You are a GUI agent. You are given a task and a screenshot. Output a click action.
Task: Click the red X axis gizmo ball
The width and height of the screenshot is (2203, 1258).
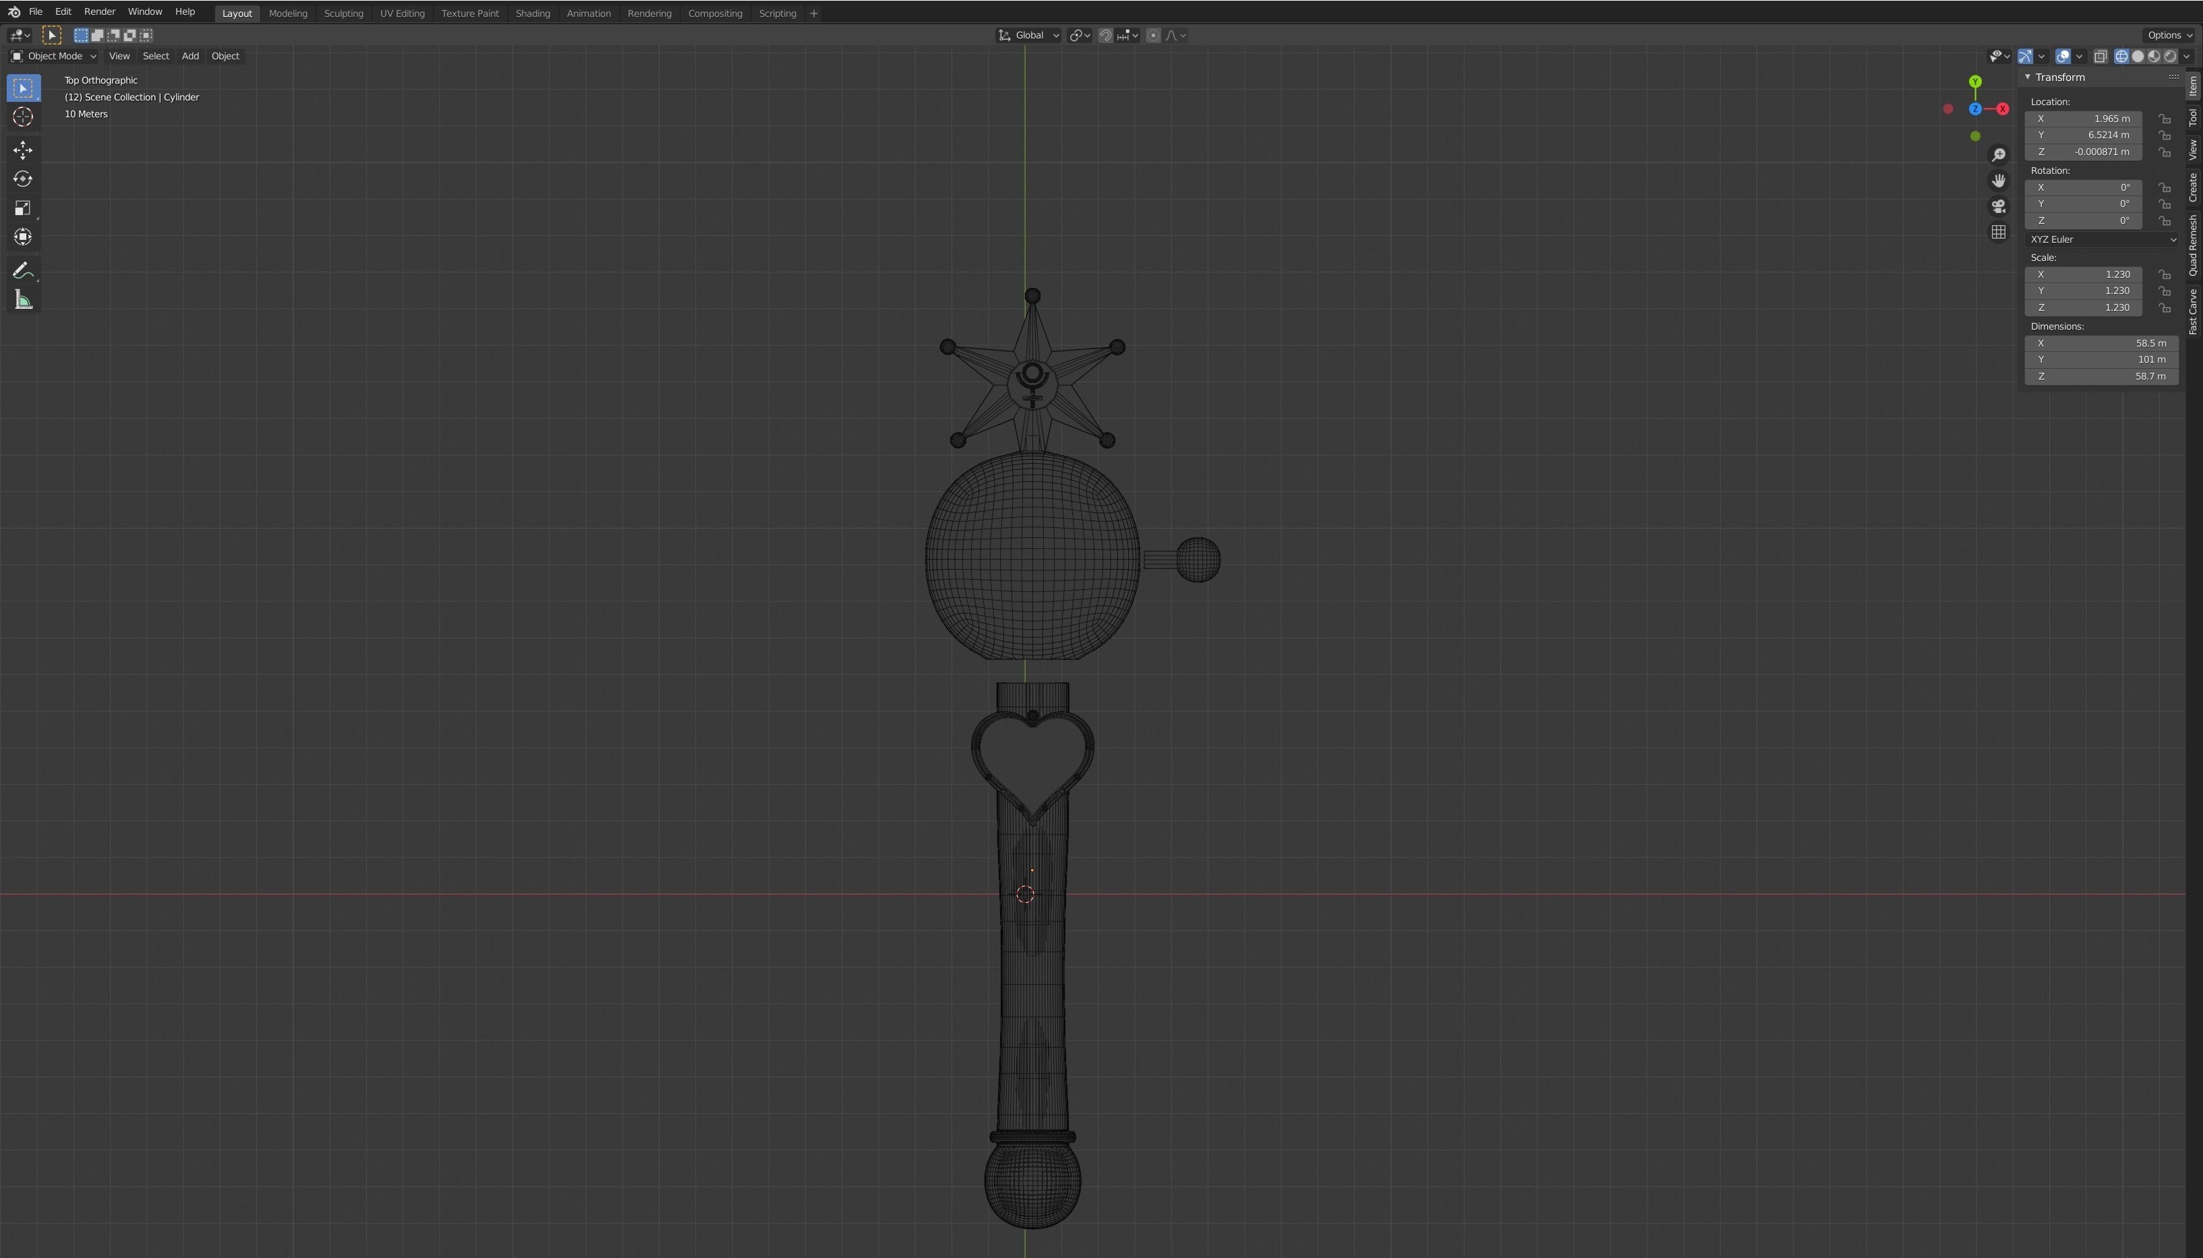pos(2001,109)
